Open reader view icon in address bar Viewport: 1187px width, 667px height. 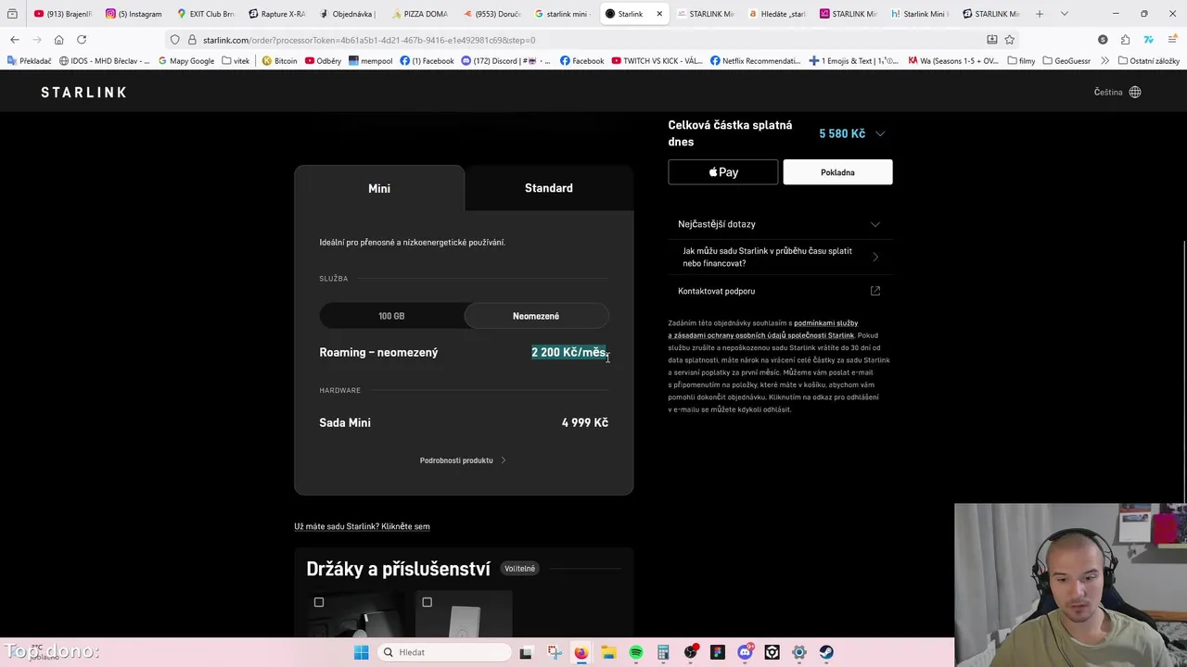tap(992, 40)
